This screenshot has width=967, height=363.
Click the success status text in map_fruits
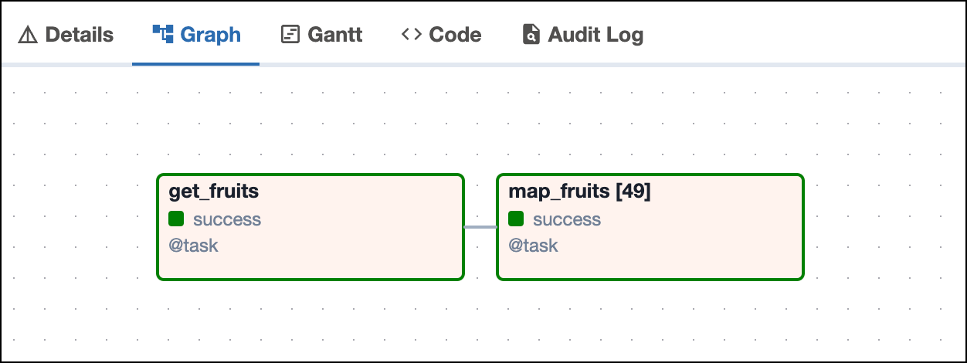[x=567, y=219]
